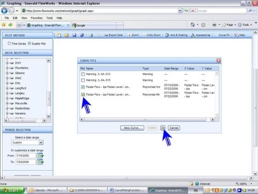Click the Google search box

click(x=222, y=11)
